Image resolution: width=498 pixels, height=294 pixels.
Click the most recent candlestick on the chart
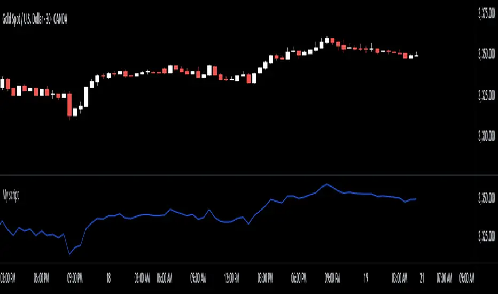[416, 55]
